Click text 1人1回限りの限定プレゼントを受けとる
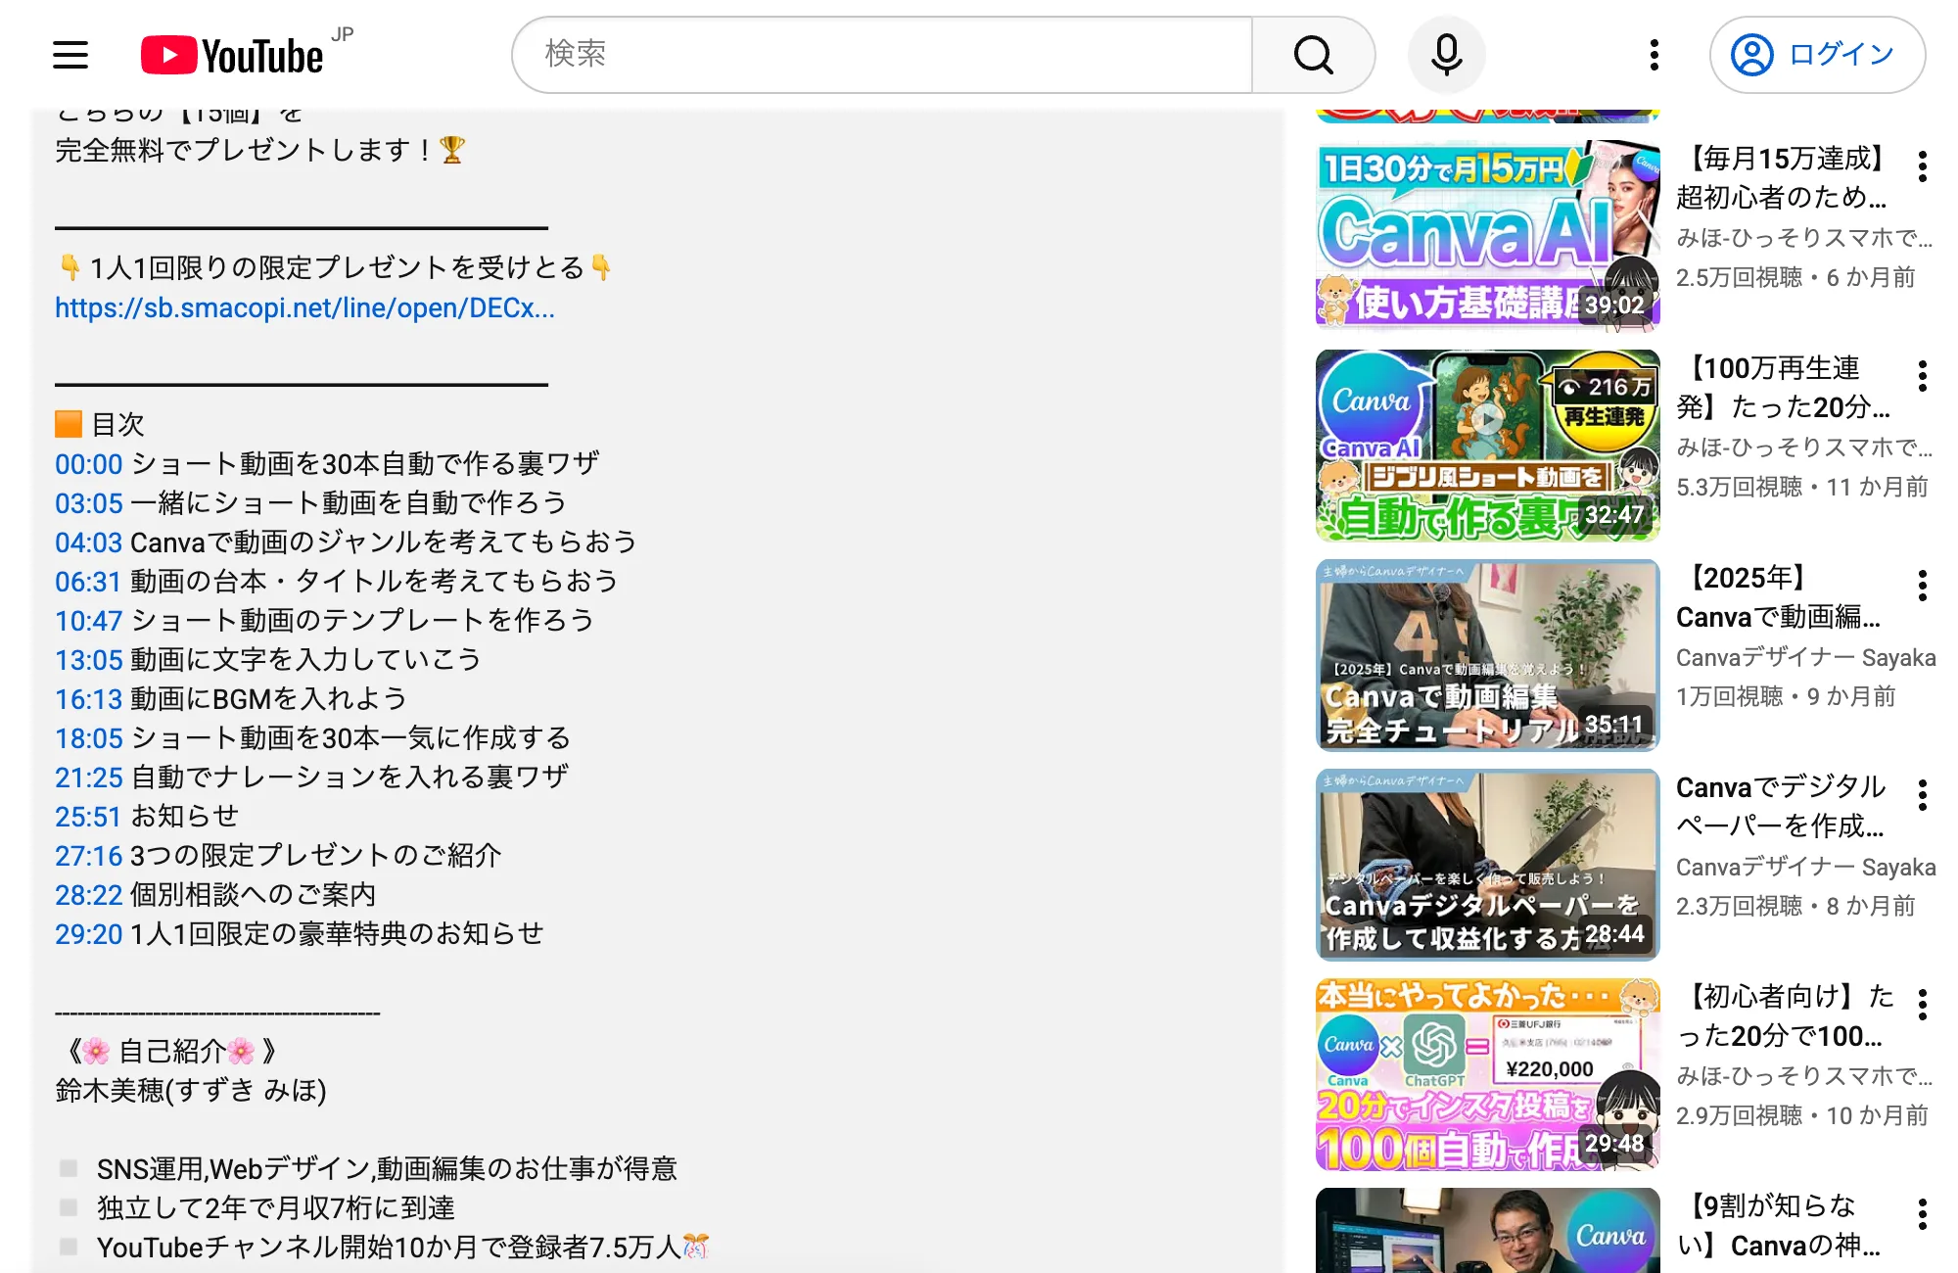Image resolution: width=1958 pixels, height=1273 pixels. point(337,268)
